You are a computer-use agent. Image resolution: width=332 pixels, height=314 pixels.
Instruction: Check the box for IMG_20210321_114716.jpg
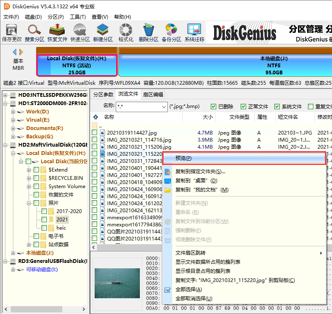point(95,140)
